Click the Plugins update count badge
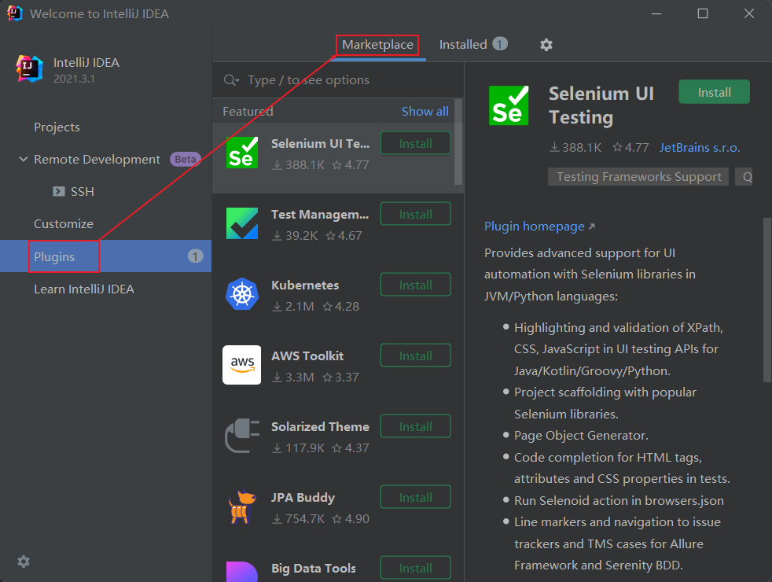Image resolution: width=772 pixels, height=582 pixels. click(x=195, y=256)
